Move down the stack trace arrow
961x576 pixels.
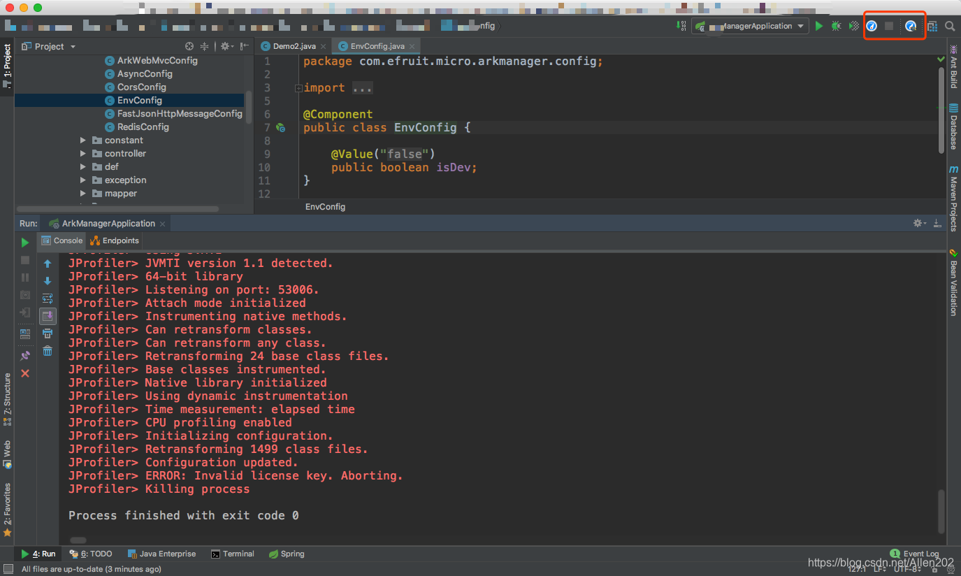tap(48, 281)
